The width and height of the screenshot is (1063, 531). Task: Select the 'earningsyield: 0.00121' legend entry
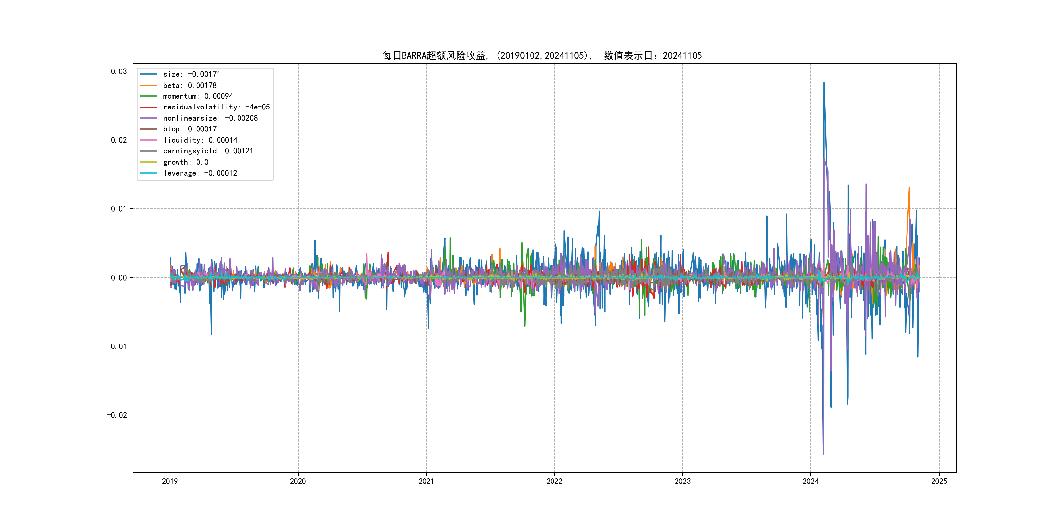click(208, 151)
